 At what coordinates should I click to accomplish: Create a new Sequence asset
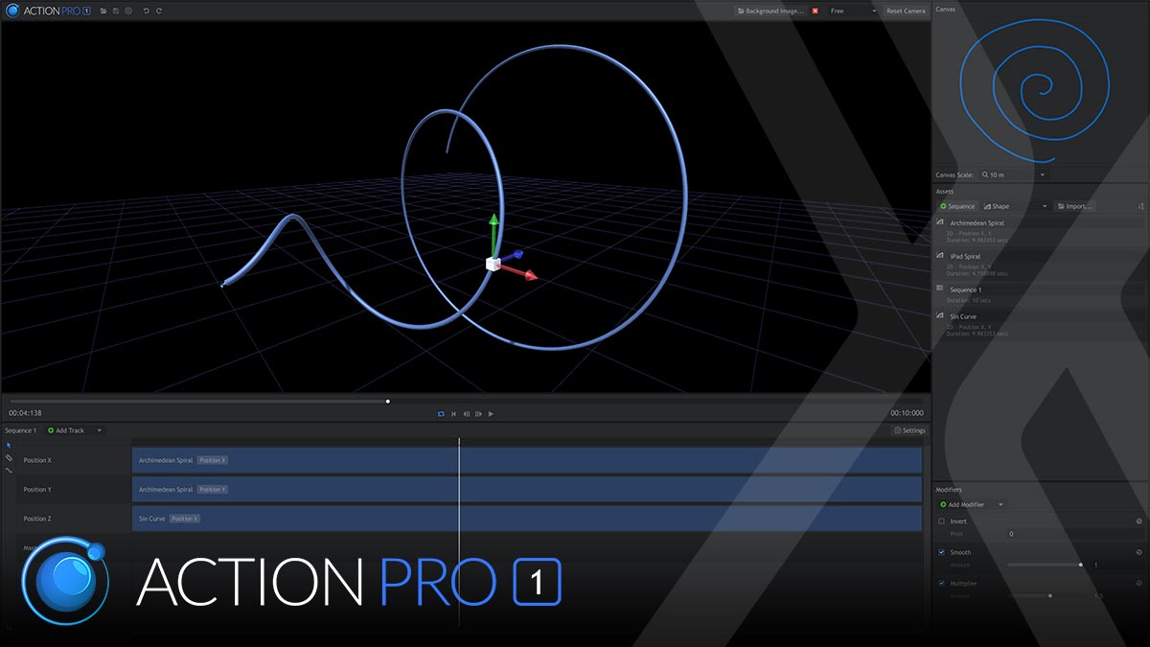[x=958, y=206]
